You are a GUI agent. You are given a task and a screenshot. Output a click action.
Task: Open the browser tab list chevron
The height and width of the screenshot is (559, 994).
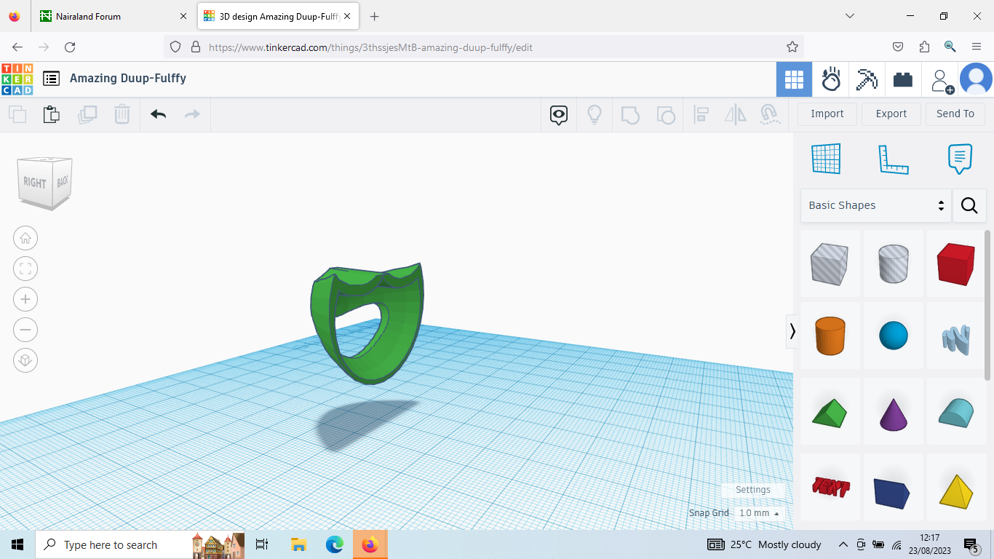(850, 15)
